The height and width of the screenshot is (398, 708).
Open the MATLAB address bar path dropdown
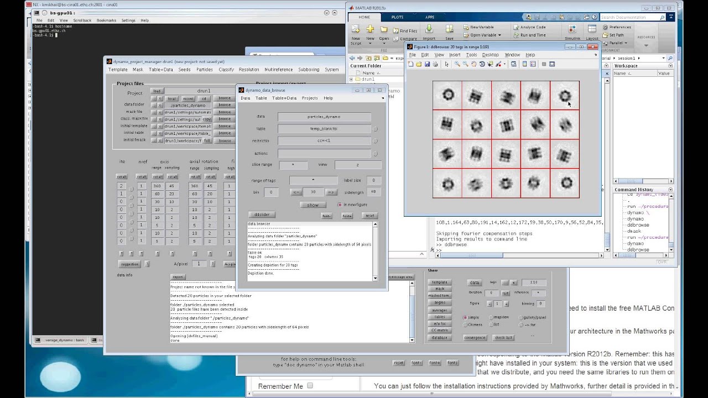point(663,58)
